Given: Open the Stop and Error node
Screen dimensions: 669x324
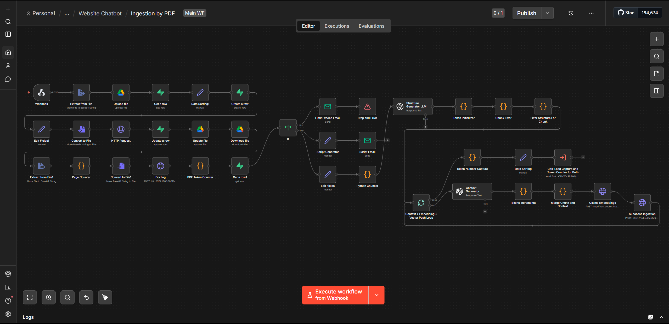Looking at the screenshot, I should [x=367, y=106].
